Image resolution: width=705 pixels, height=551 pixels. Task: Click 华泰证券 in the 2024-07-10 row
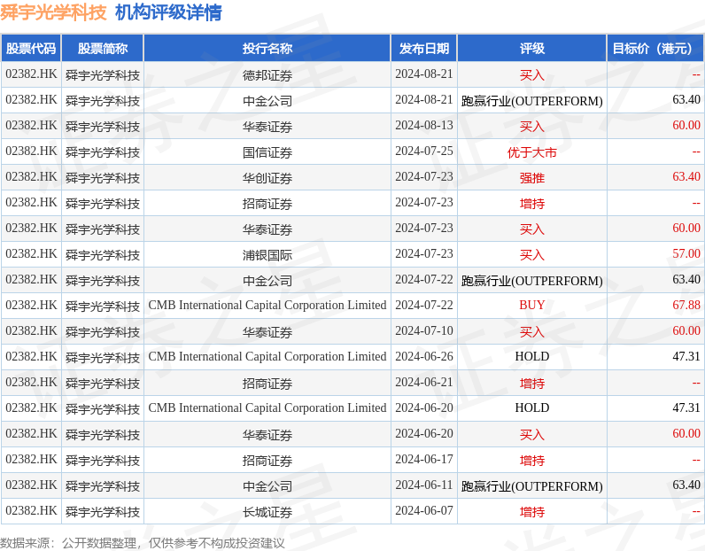(267, 332)
